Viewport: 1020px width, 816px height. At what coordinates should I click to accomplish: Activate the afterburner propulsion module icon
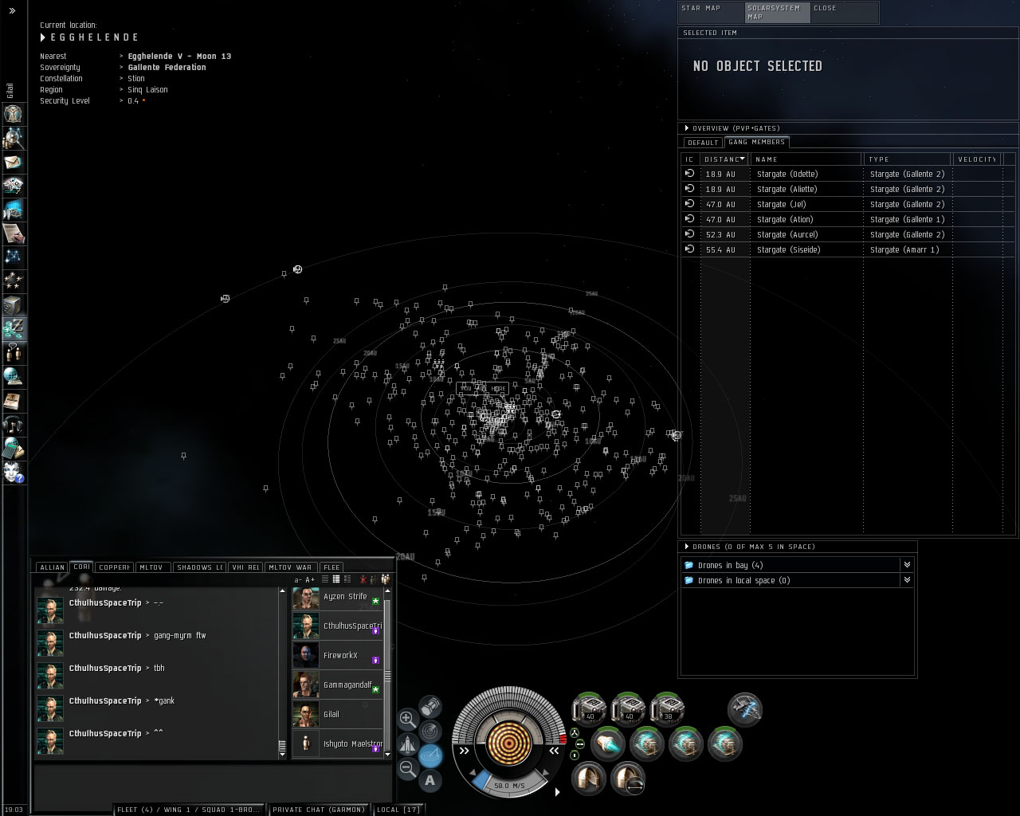608,743
